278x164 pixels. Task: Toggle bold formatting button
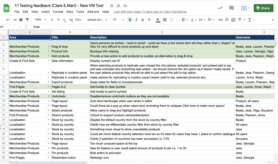(x=130, y=20)
